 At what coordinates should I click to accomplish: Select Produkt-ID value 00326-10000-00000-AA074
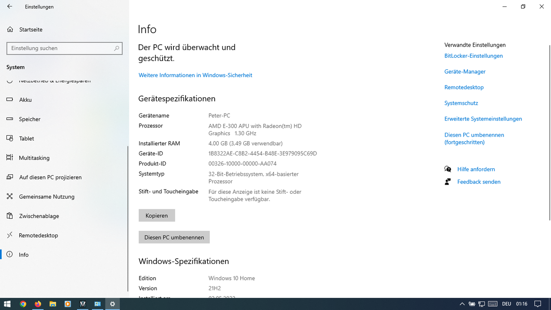click(242, 164)
